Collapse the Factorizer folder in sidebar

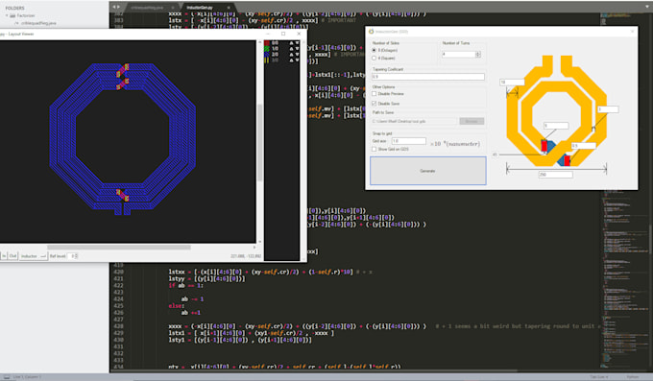click(x=7, y=15)
